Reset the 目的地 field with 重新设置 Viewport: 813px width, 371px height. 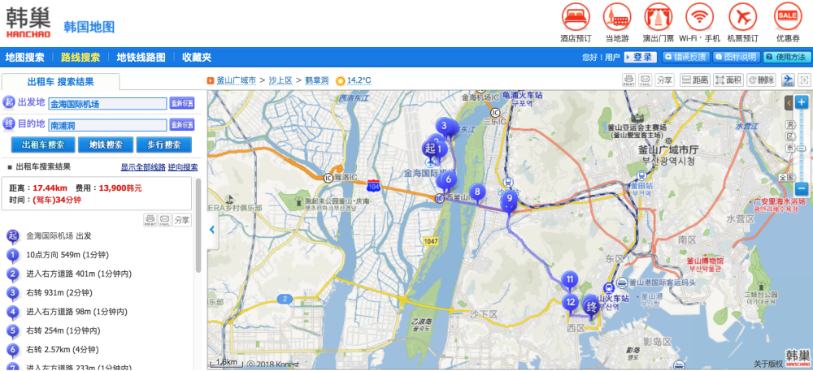(x=182, y=125)
